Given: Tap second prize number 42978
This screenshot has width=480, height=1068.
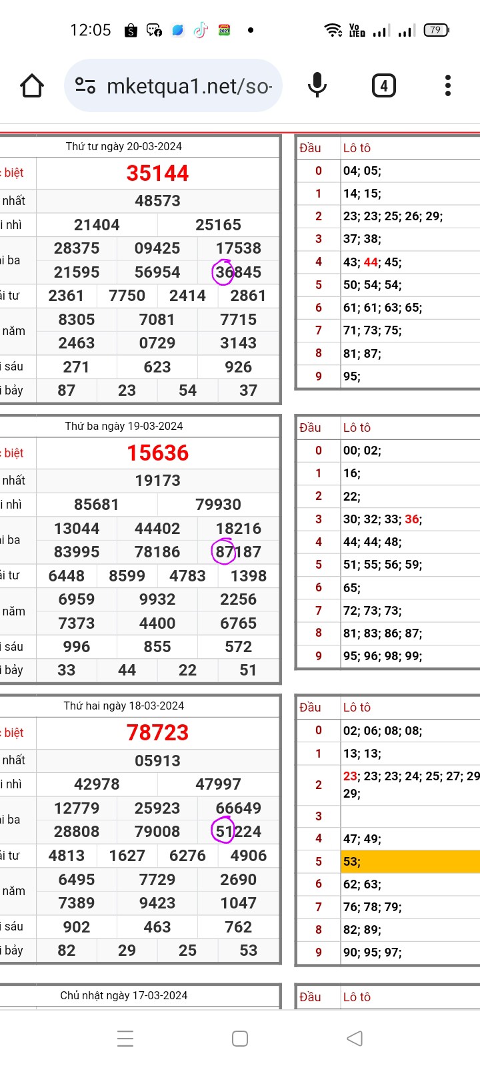Looking at the screenshot, I should pyautogui.click(x=97, y=784).
